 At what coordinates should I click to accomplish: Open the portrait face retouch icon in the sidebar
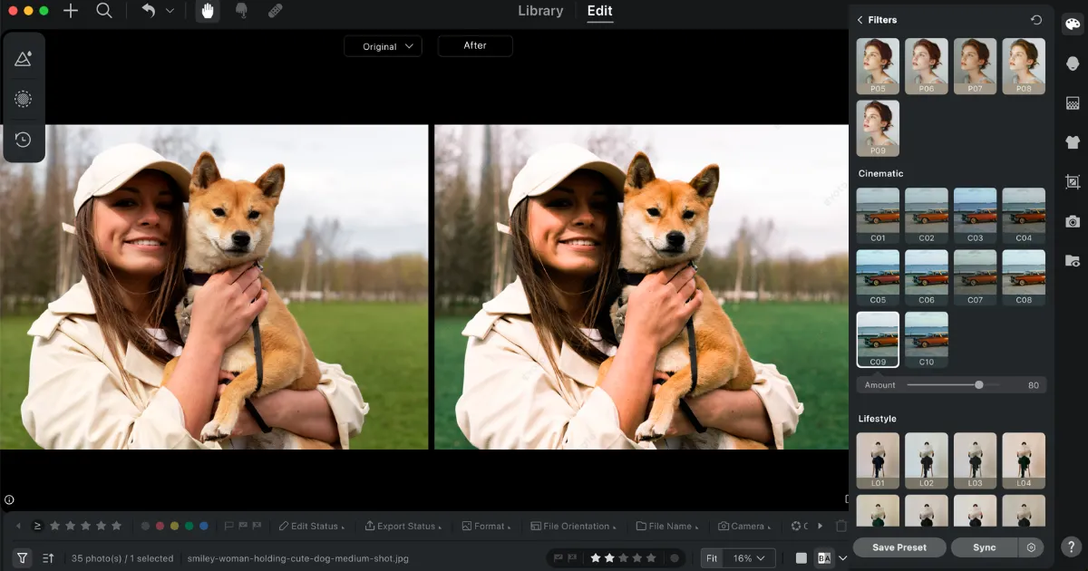(1073, 63)
